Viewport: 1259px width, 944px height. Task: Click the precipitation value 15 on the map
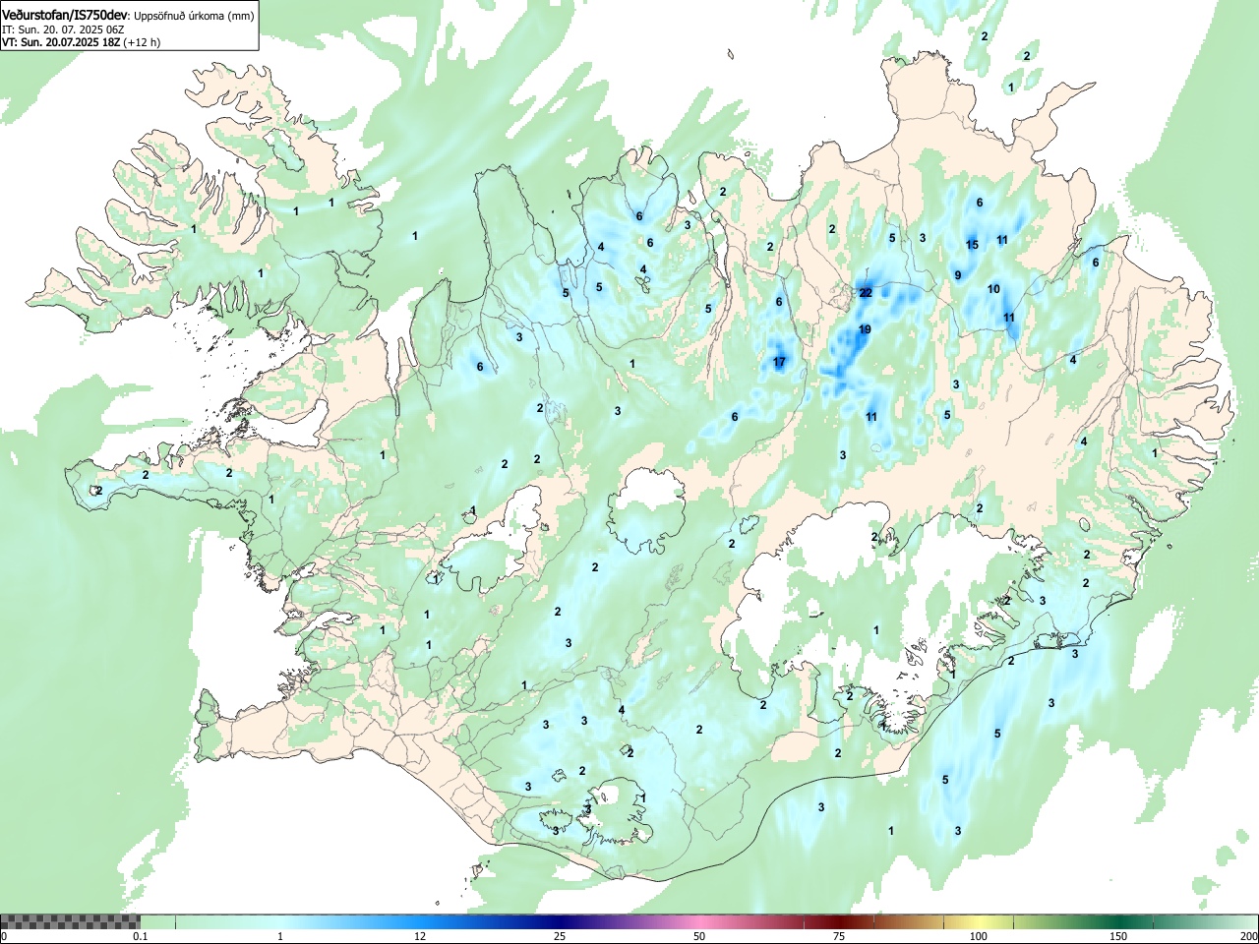coord(972,245)
